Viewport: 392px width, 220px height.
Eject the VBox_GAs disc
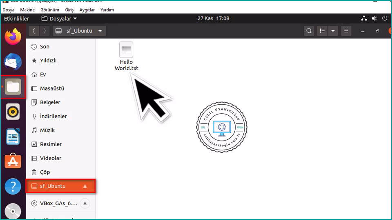point(85,204)
